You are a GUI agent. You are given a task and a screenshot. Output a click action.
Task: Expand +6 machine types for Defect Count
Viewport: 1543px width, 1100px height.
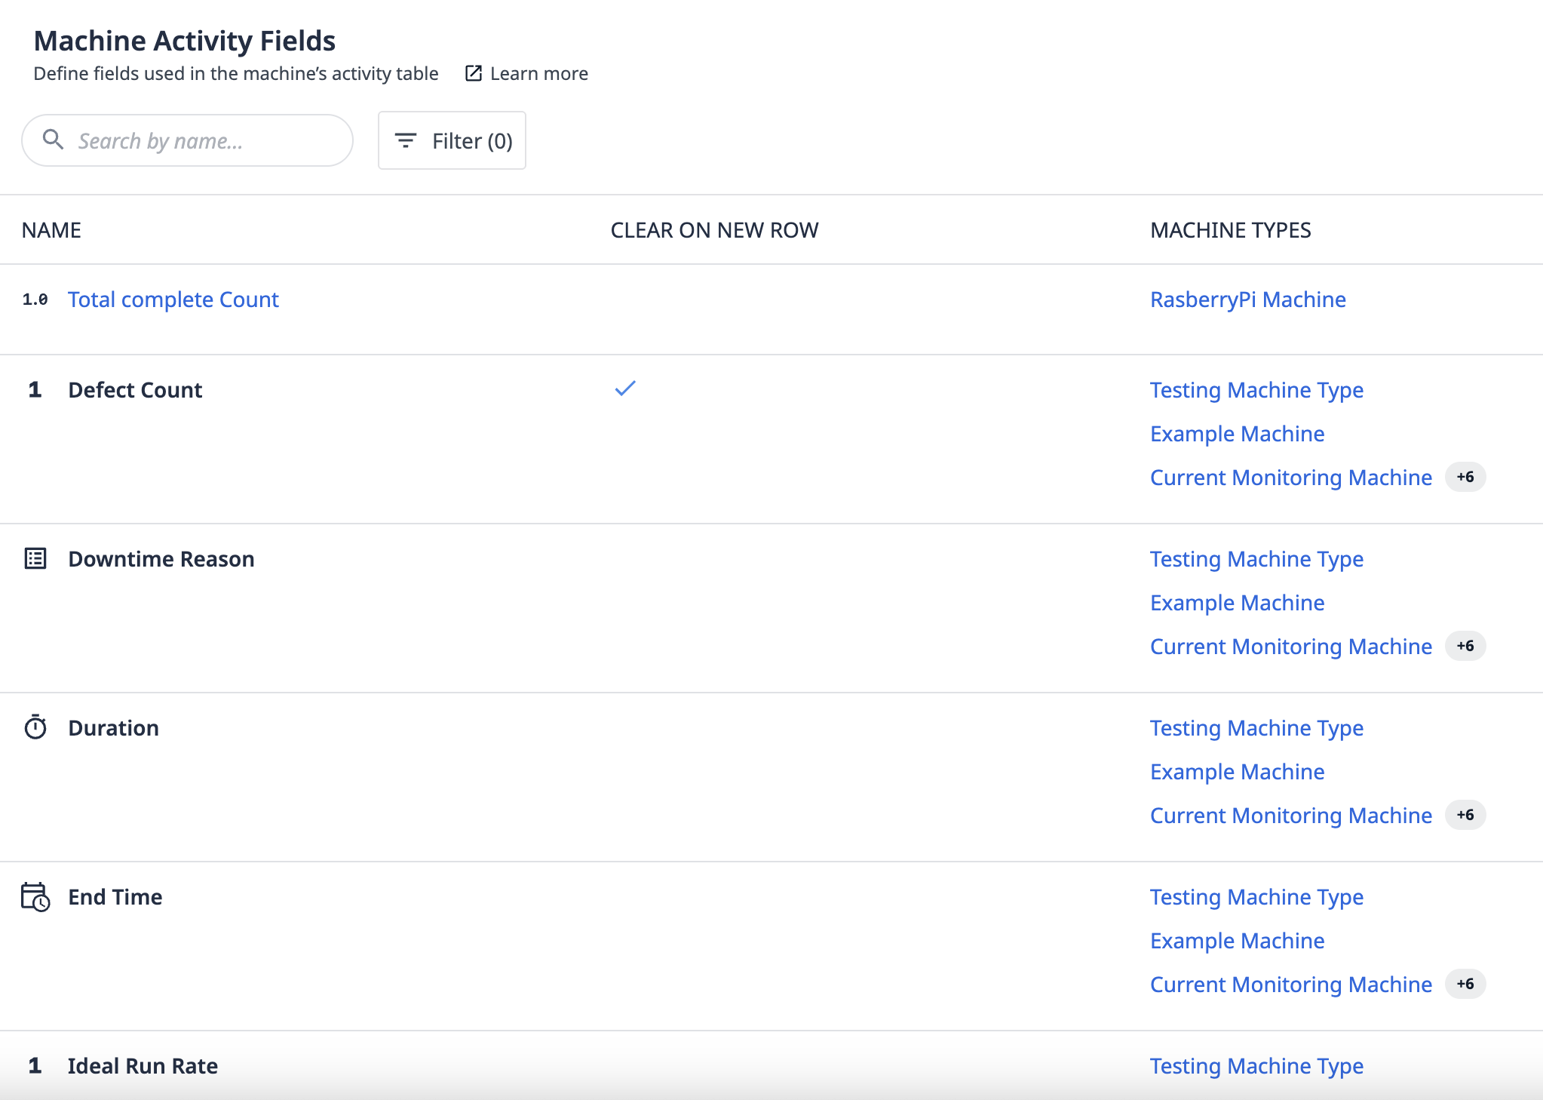tap(1465, 477)
